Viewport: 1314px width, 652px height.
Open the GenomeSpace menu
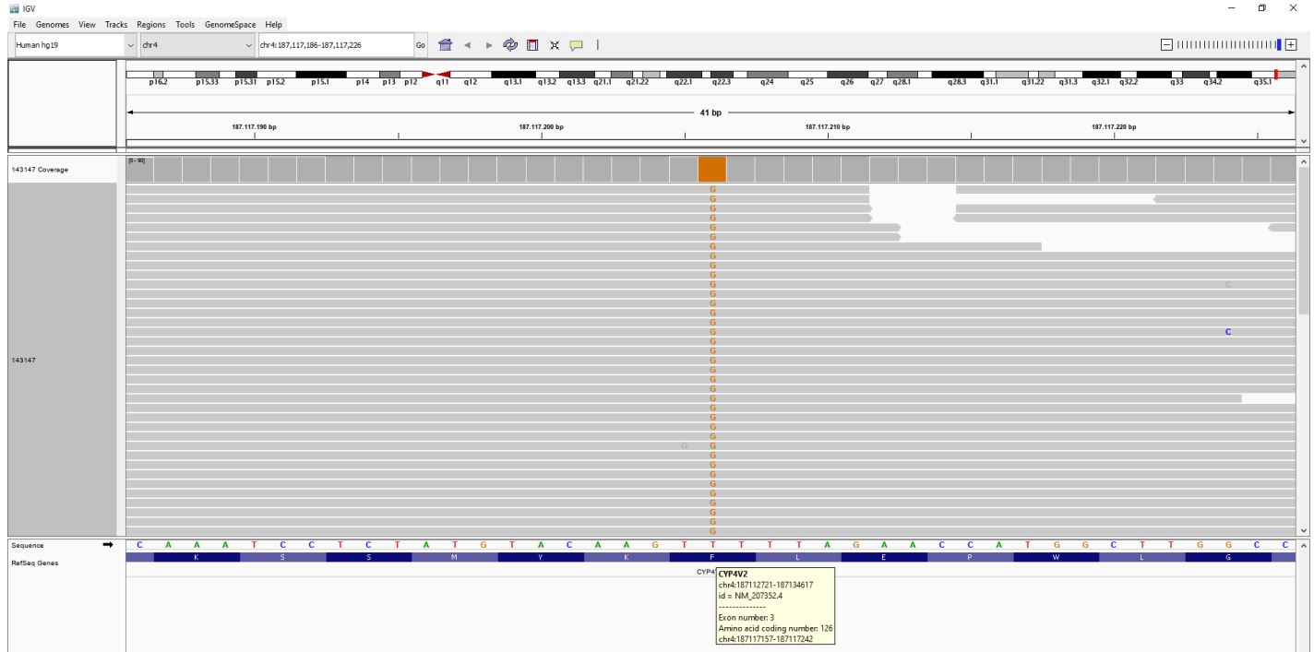[x=231, y=24]
